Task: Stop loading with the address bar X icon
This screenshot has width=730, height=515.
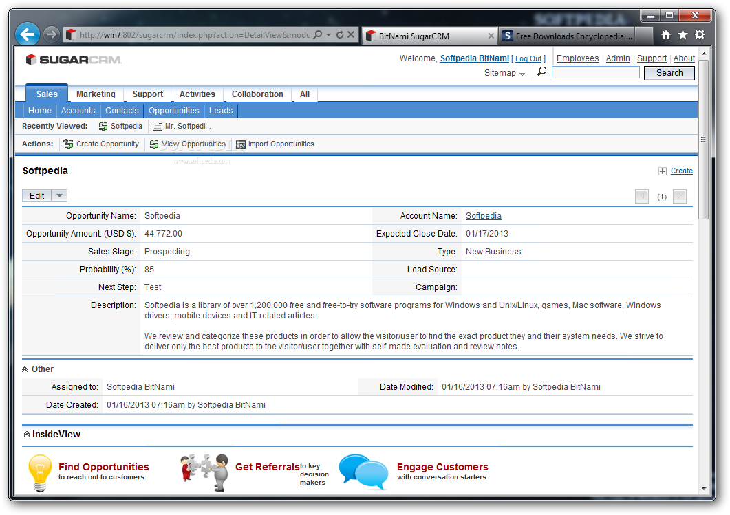Action: click(351, 34)
